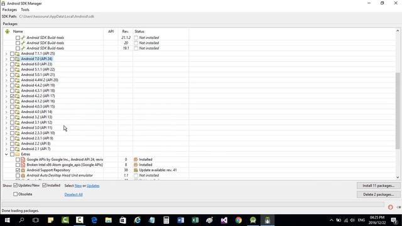402x226 pixels.
Task: Open Calculator from the taskbar
Action: tap(166, 220)
